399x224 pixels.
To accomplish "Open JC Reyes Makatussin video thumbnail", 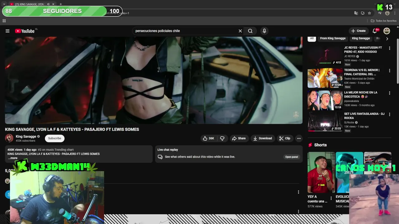I will pos(325,56).
